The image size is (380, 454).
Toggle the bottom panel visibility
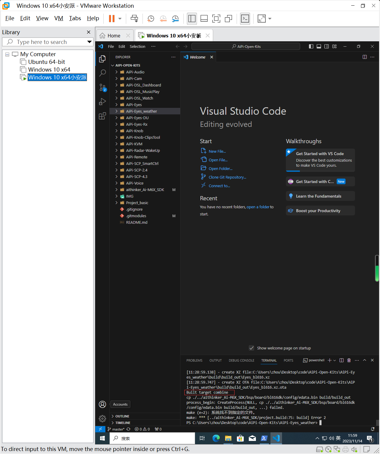click(x=319, y=46)
